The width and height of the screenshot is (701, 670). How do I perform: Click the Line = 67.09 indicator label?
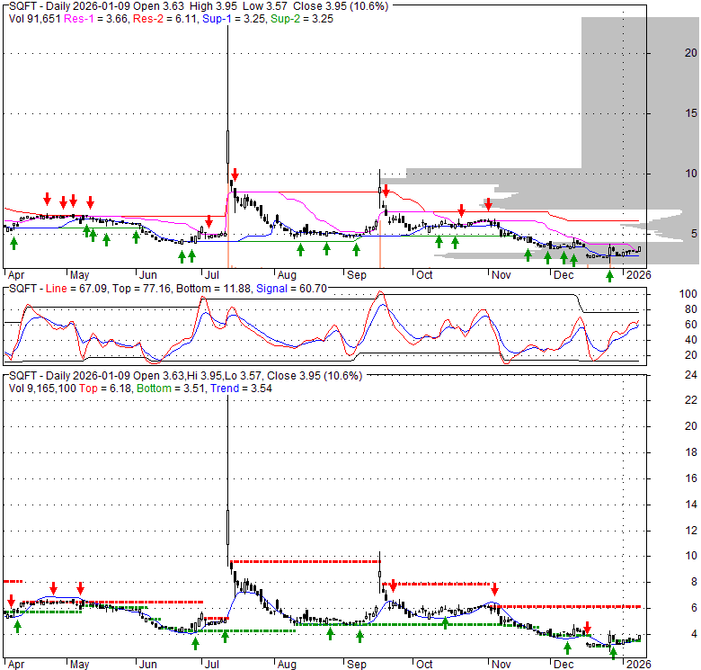77,289
